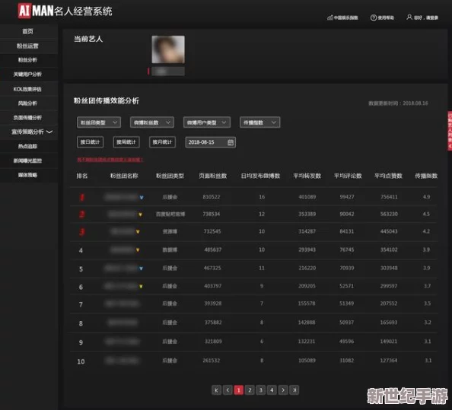Click the 当前艺人 label
452x410 pixels.
click(88, 39)
